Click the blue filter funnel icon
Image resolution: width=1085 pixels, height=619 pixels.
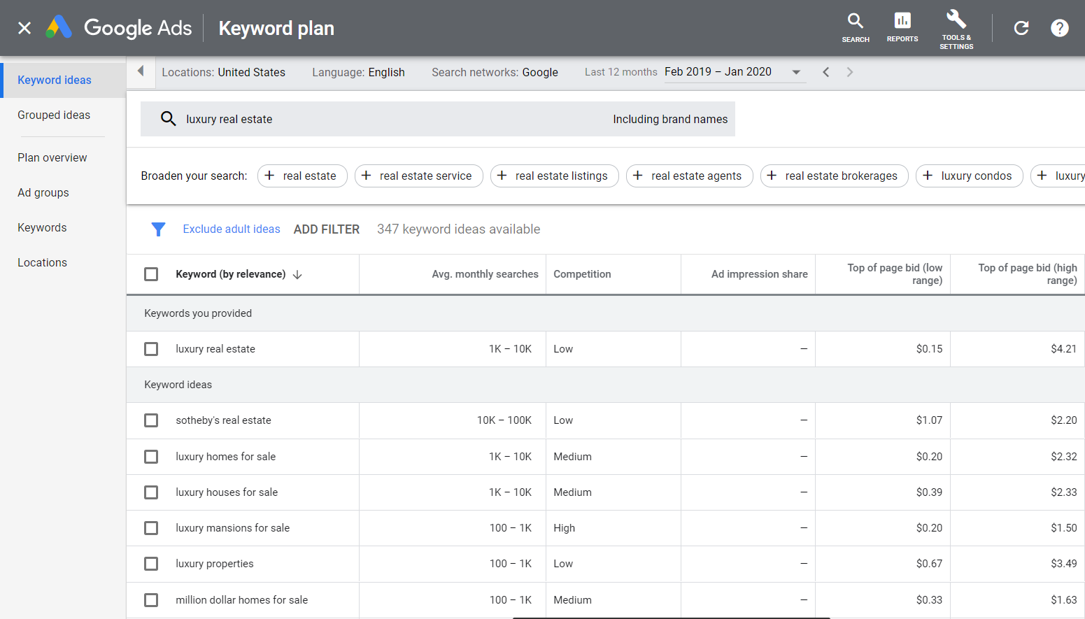[158, 229]
